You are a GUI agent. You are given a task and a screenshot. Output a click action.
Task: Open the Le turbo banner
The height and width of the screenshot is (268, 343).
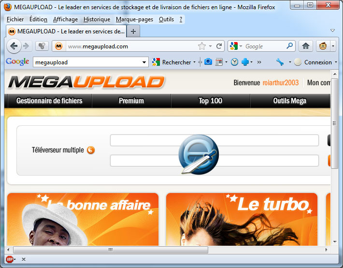pos(242,219)
